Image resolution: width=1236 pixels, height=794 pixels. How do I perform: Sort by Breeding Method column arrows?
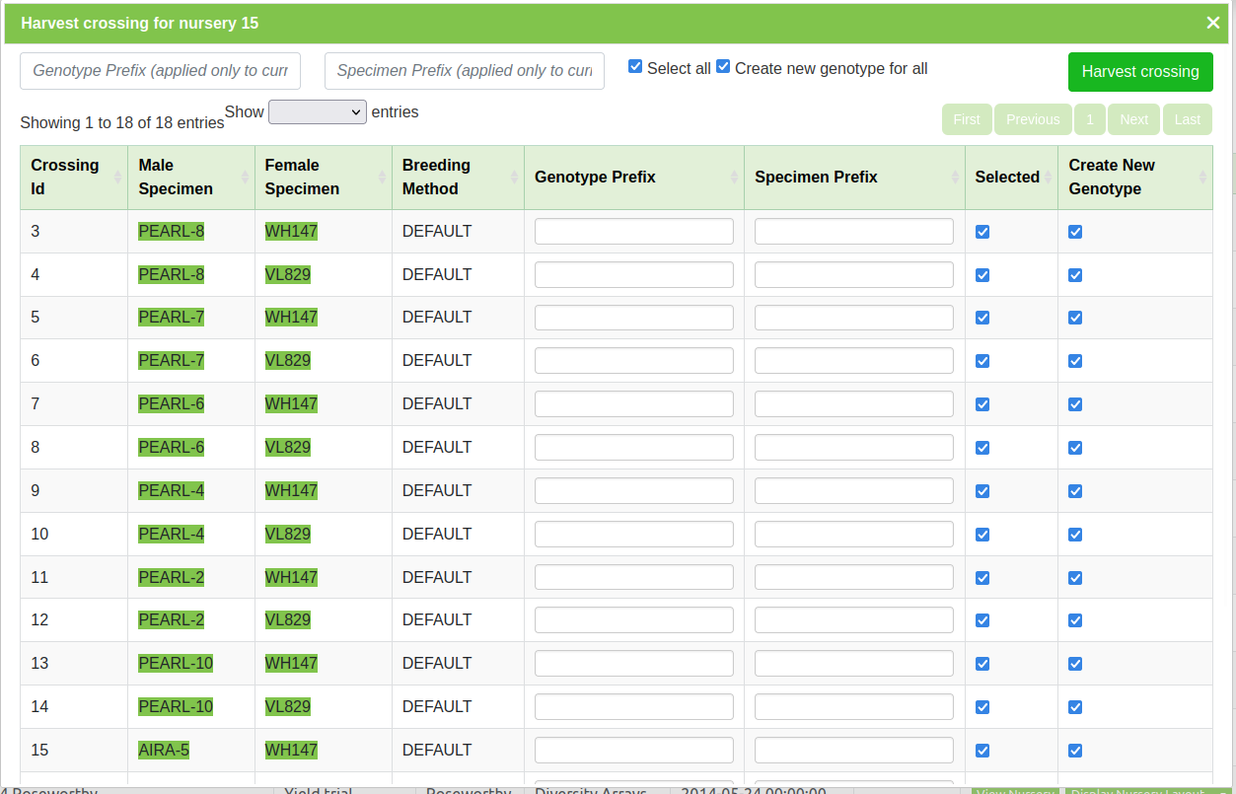point(514,178)
